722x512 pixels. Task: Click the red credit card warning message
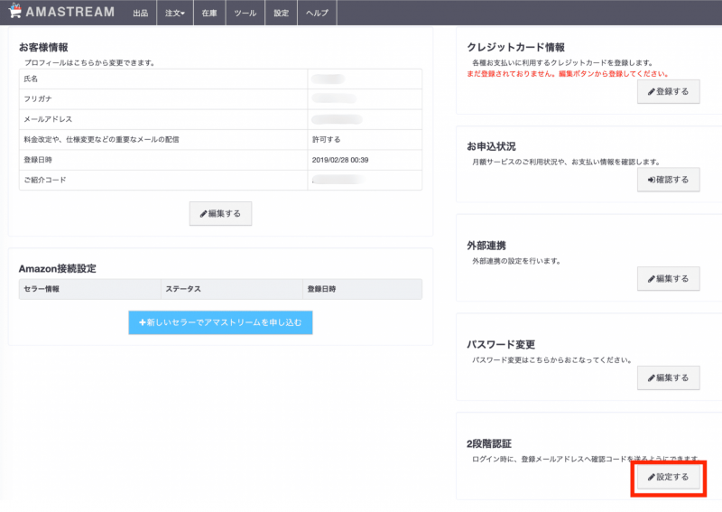point(568,74)
